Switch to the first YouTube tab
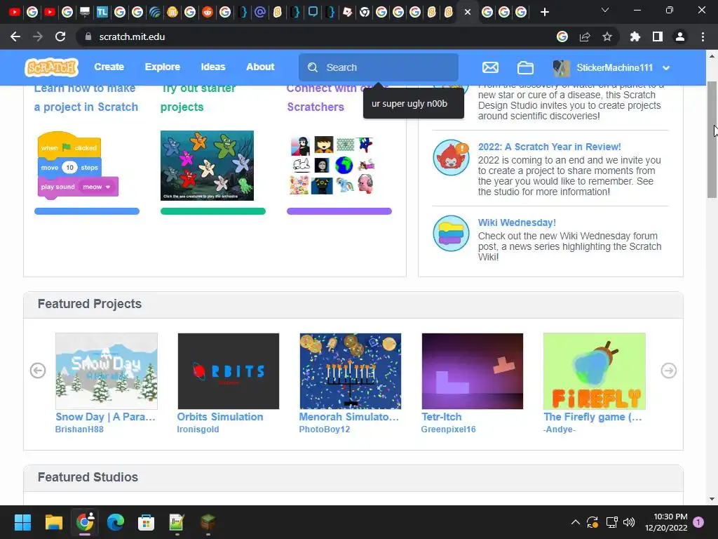The image size is (718, 539). tap(15, 12)
